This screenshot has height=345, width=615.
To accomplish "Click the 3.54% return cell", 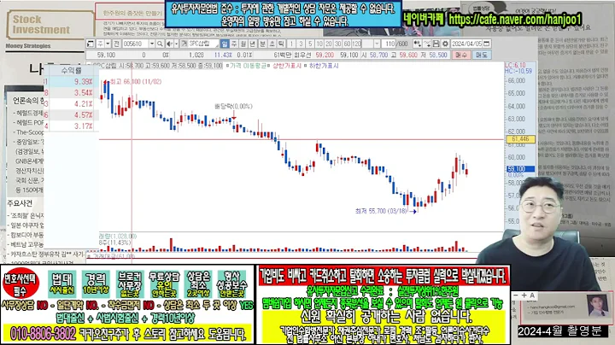I will click(x=71, y=93).
